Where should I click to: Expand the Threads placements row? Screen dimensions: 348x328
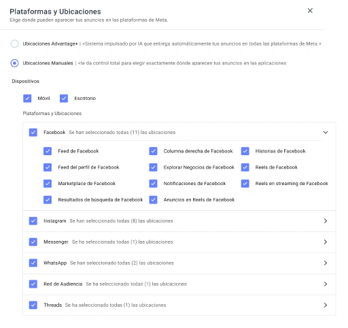(x=326, y=305)
